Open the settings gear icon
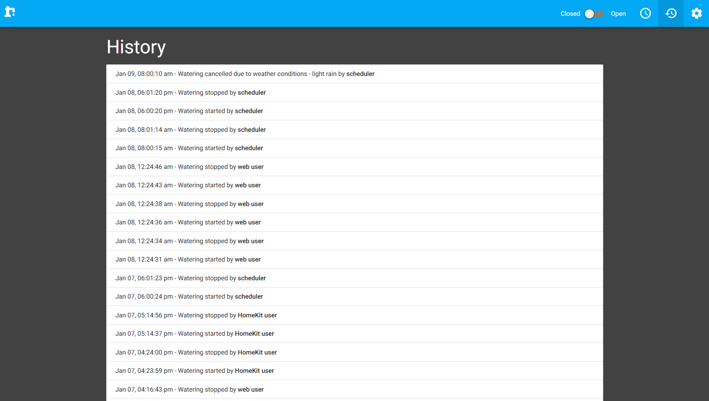The width and height of the screenshot is (709, 401). click(697, 13)
